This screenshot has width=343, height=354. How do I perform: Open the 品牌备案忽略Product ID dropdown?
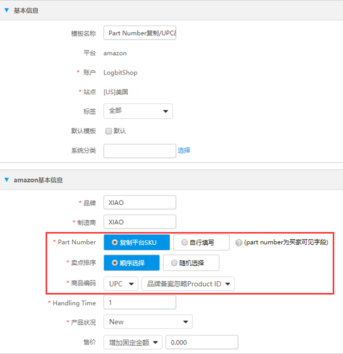pos(188,284)
